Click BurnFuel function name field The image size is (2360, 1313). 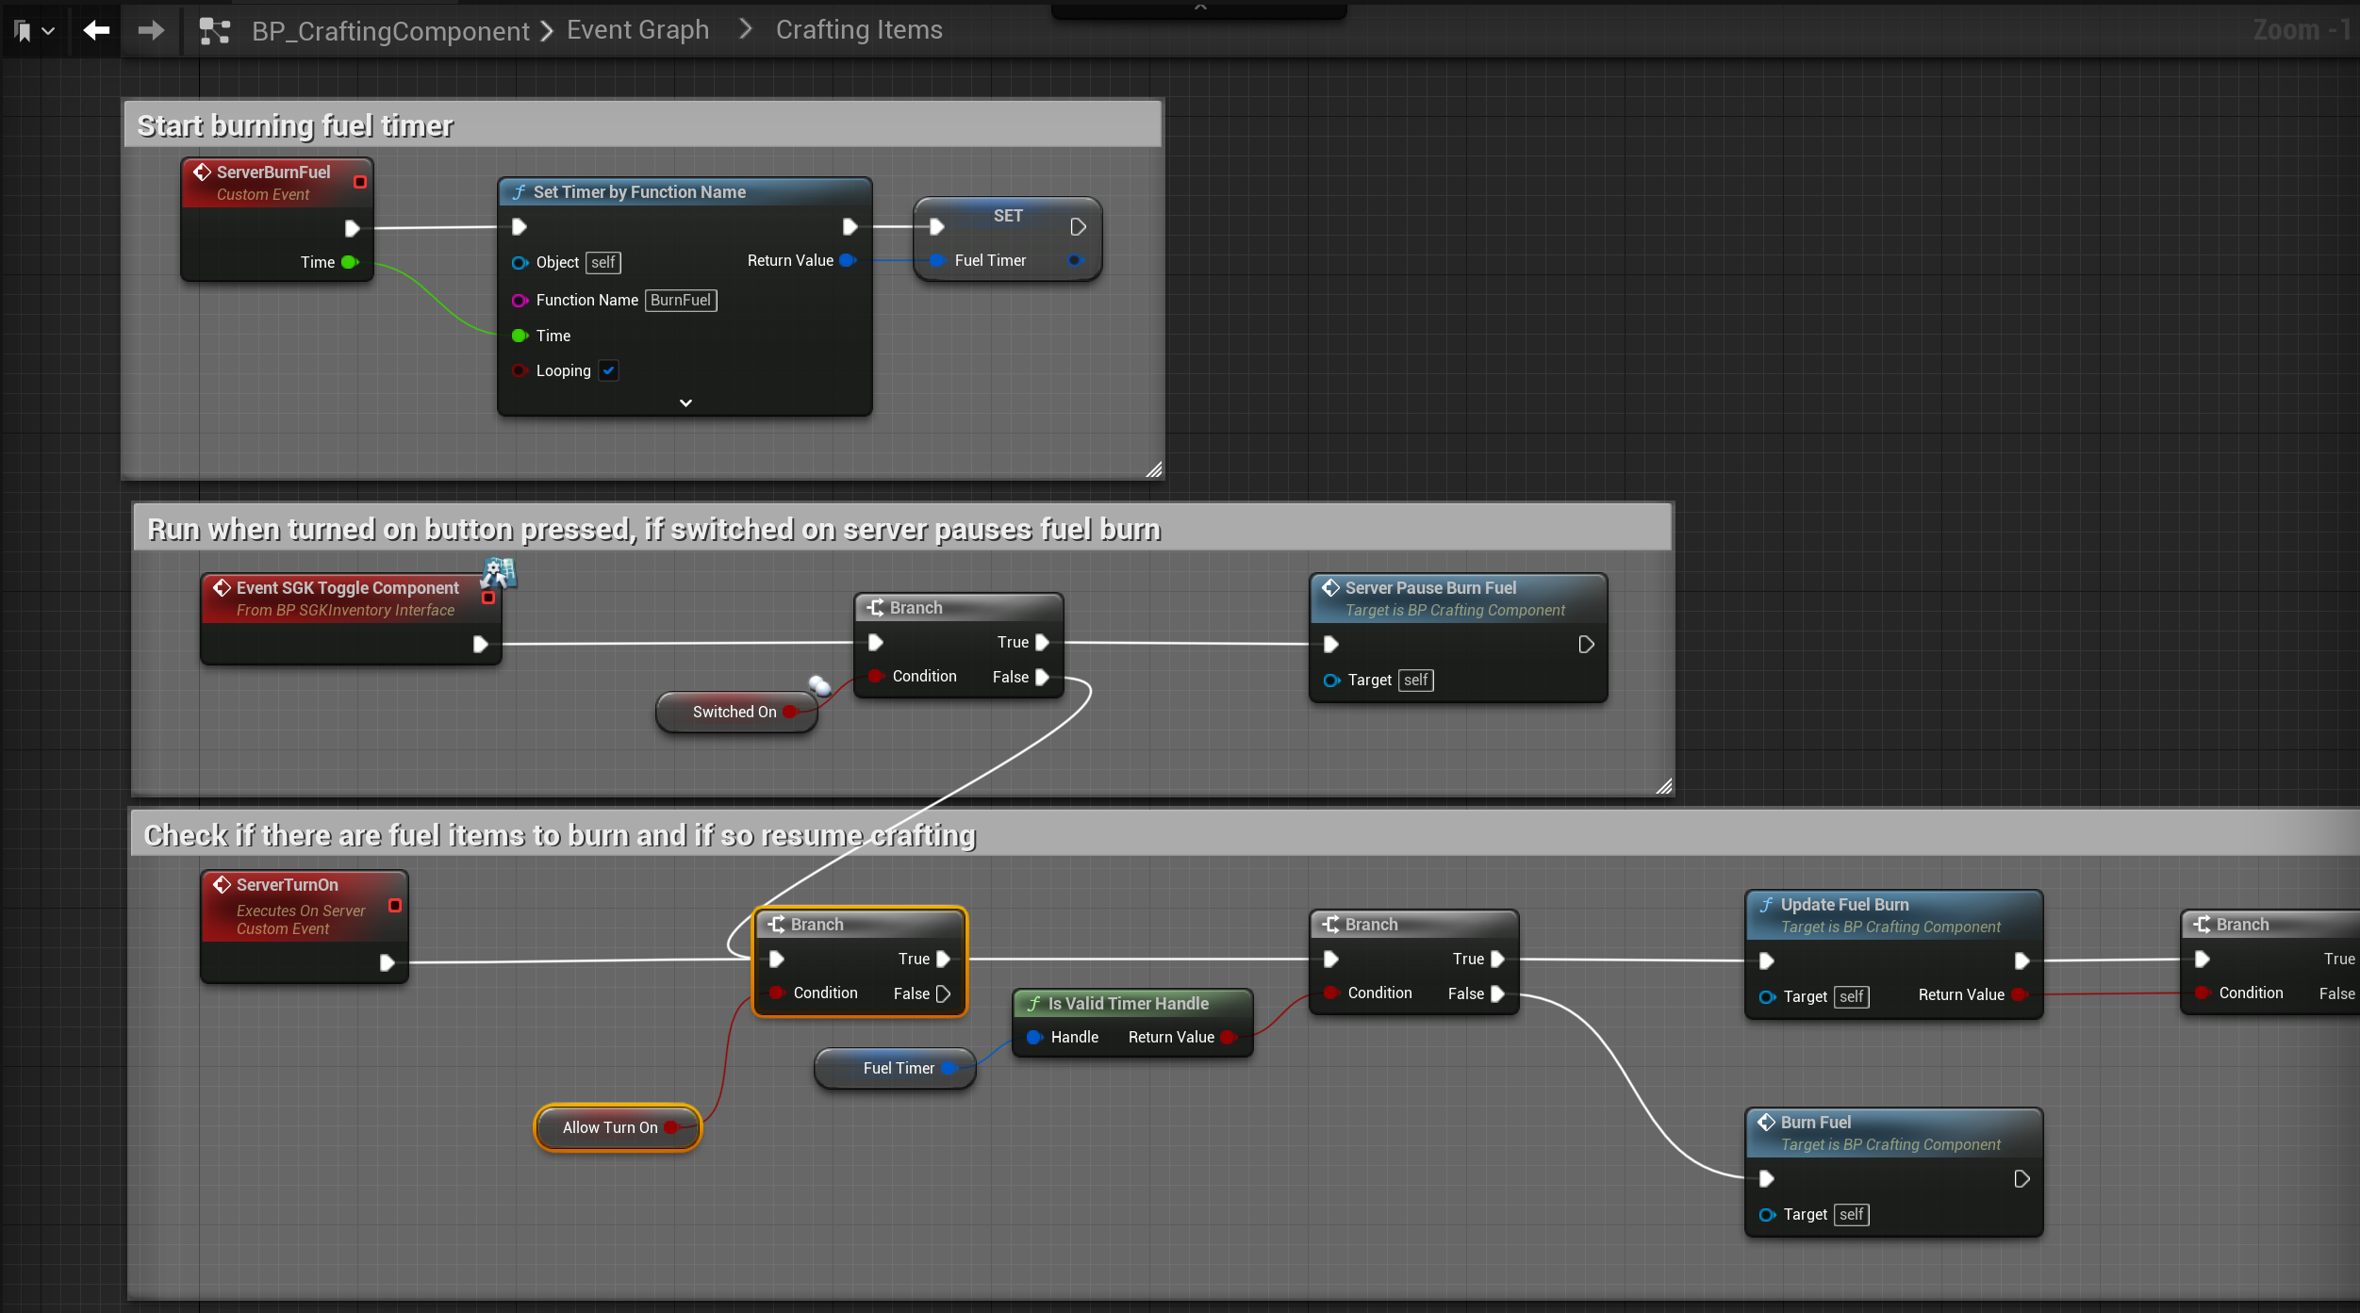click(681, 300)
